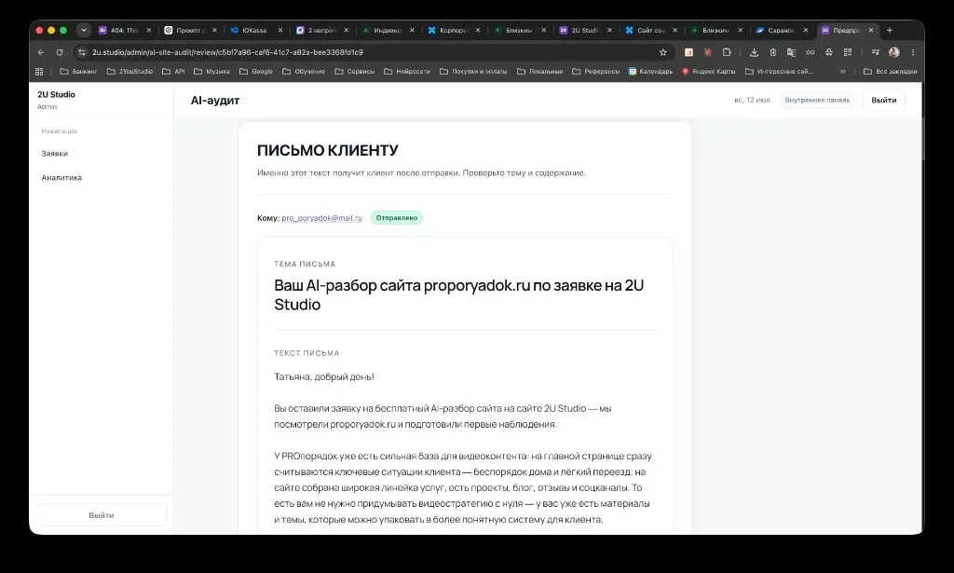Open the Банкинг bookmarks folder
The height and width of the screenshot is (573, 954).
click(x=78, y=71)
